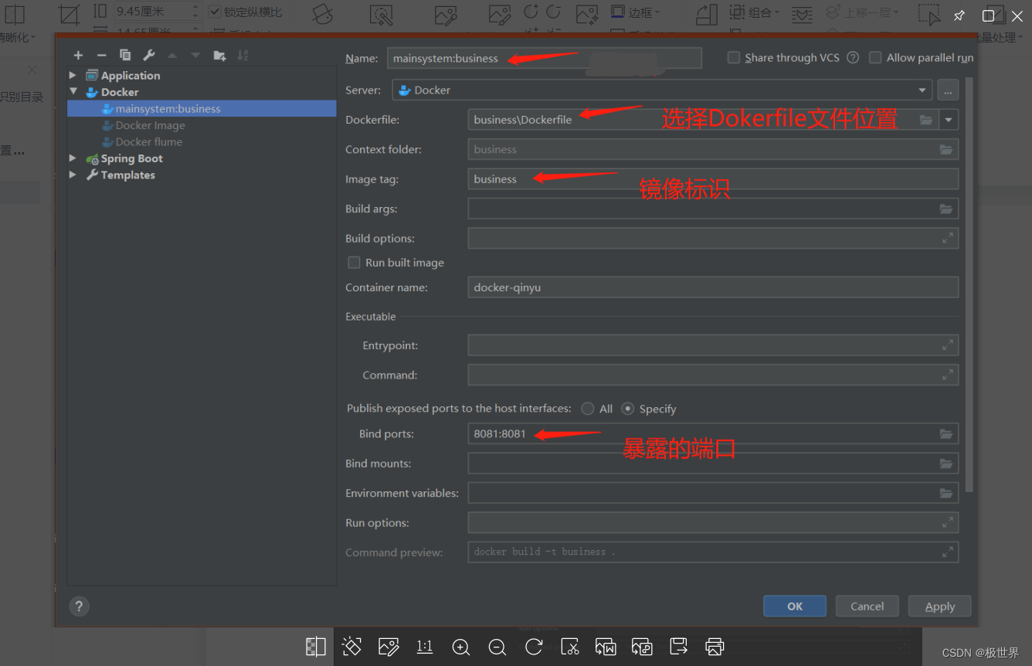Expand the Command preview field
The width and height of the screenshot is (1032, 666).
[948, 552]
